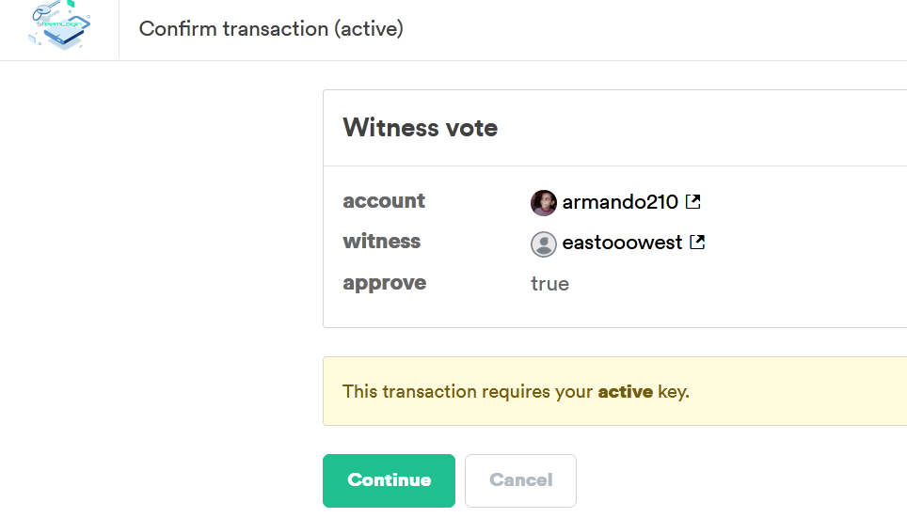This screenshot has height=518, width=907.
Task: Click the 'account' field label
Action: (384, 201)
